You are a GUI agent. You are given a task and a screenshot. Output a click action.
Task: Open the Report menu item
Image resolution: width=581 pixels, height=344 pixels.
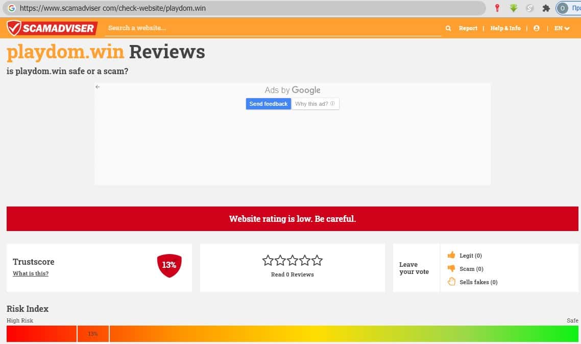pos(468,28)
